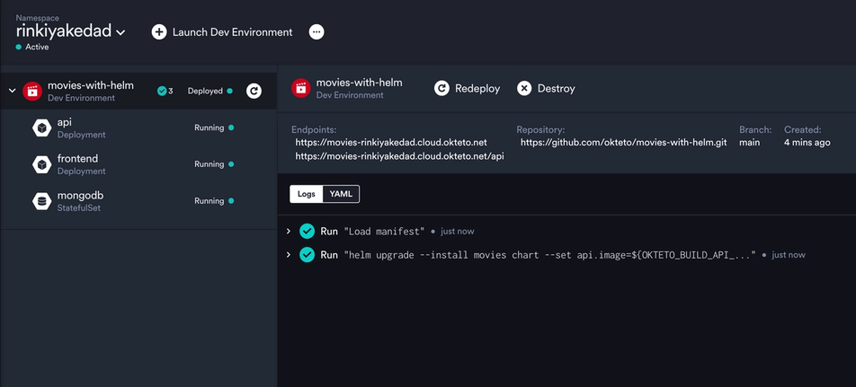
Task: Click the movies-with-helm red icon in sidebar
Action: pos(32,91)
